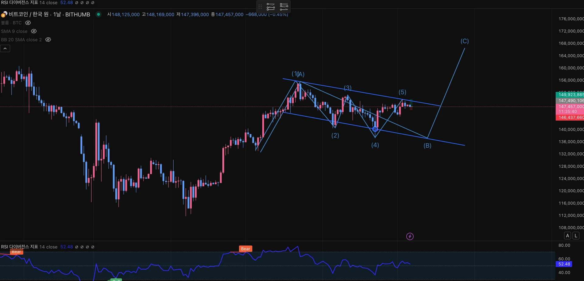Click the red 146,437,660 price tag

click(570, 118)
